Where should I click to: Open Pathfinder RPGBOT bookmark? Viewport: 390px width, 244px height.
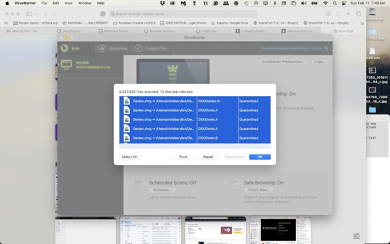tap(85, 23)
